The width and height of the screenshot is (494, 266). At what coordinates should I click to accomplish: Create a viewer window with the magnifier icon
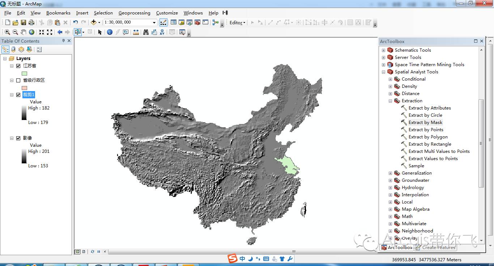tap(182, 32)
